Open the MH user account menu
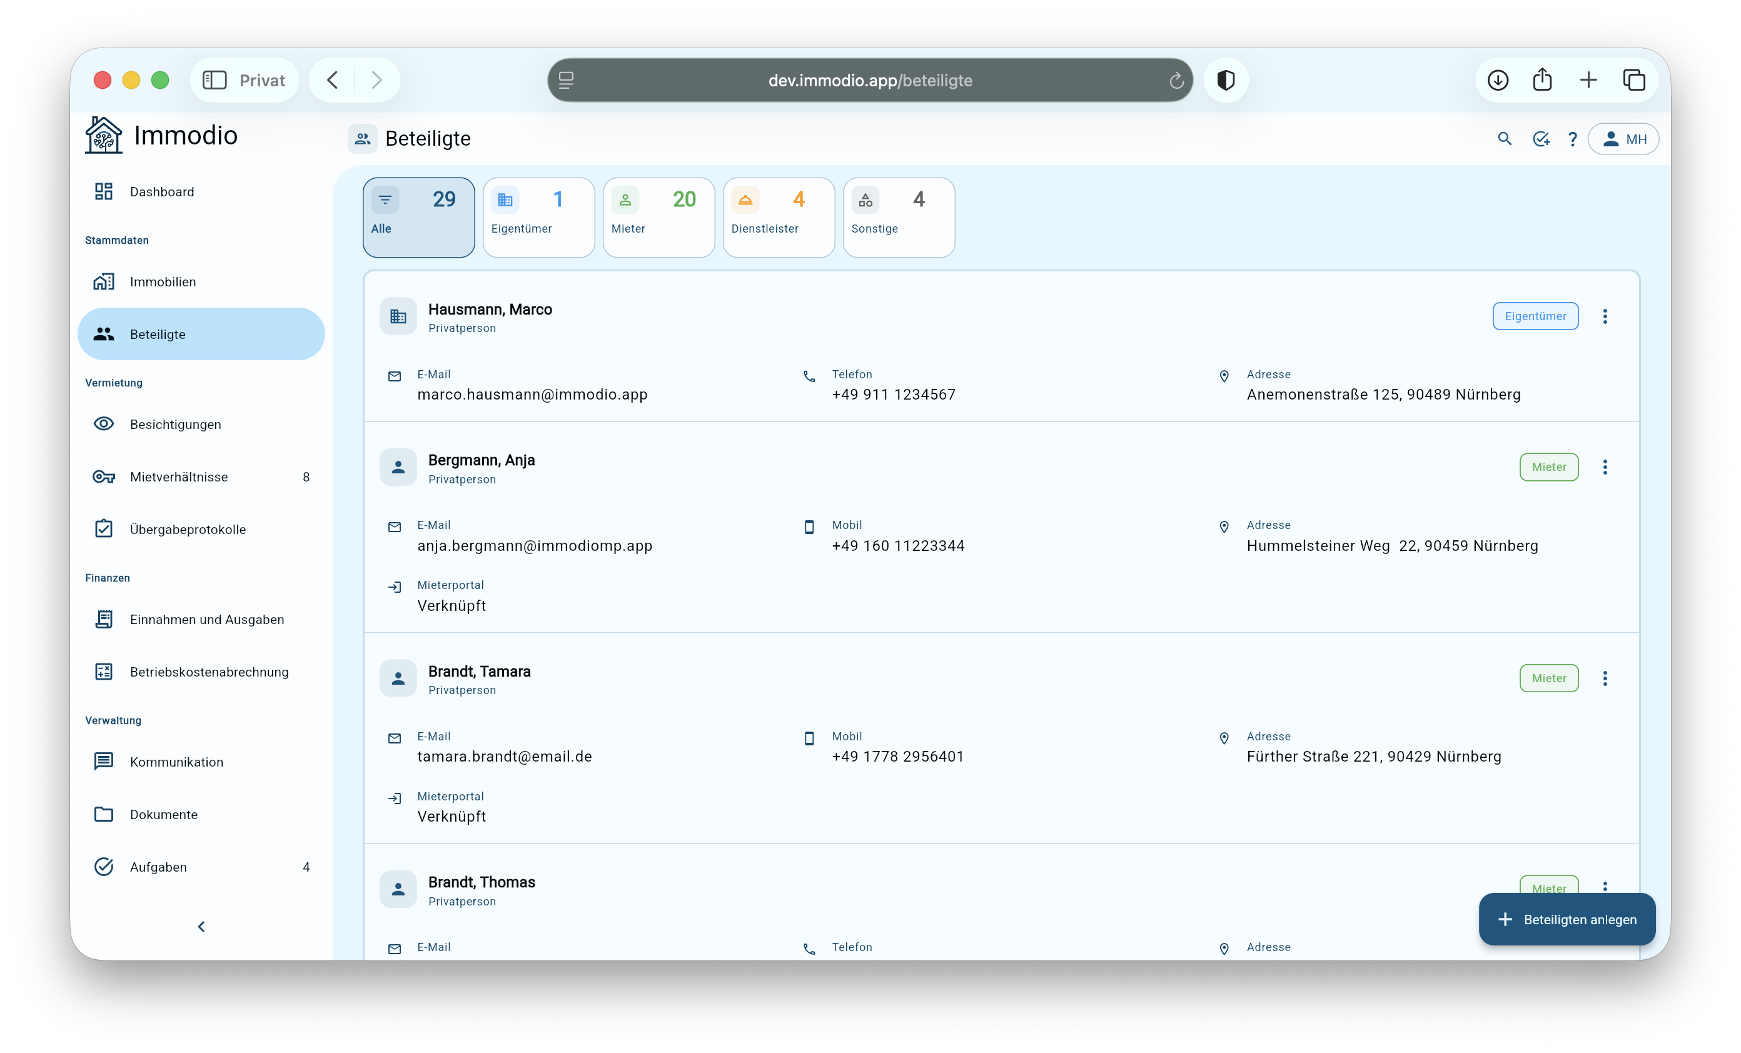Screen dimensions: 1741x1053 tap(1623, 139)
